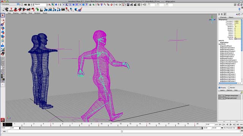Click the red Help question-mark shelf icon
This screenshot has height=136, width=243.
point(11,9)
